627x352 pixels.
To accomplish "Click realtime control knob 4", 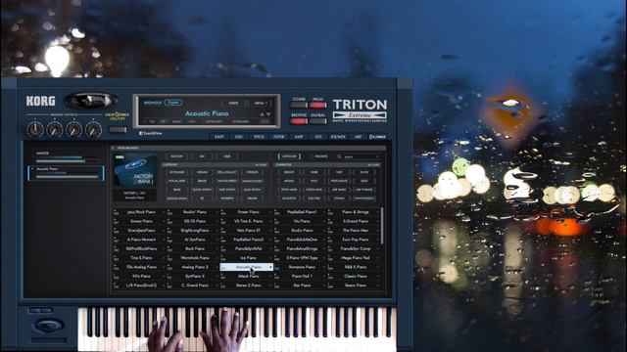I will point(93,129).
